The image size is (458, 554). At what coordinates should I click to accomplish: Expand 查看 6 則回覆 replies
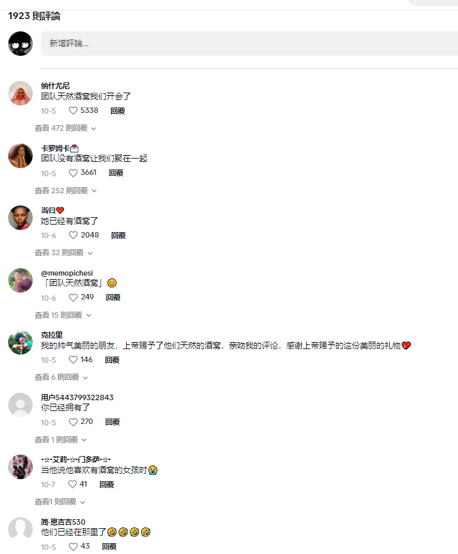coord(61,377)
